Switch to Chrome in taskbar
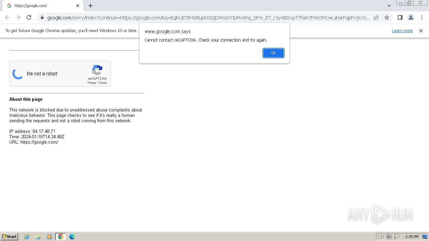This screenshot has height=241, width=429. pos(61,237)
